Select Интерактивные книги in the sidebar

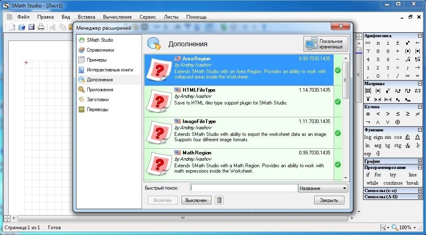click(x=110, y=70)
